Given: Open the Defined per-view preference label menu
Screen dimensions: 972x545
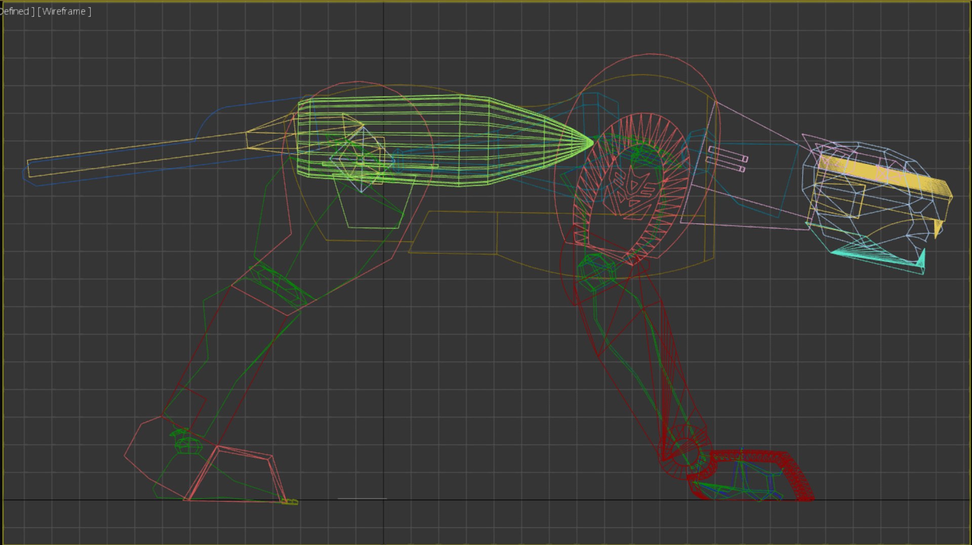Looking at the screenshot, I should pyautogui.click(x=16, y=11).
